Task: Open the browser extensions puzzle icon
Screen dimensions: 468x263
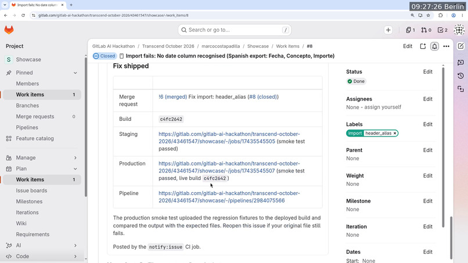Action: (x=441, y=15)
